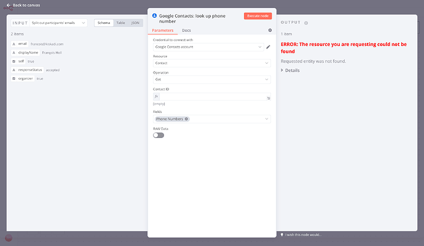Image resolution: width=424 pixels, height=246 pixels.
Task: Click the text type icon beside displayName
Action: (14, 53)
